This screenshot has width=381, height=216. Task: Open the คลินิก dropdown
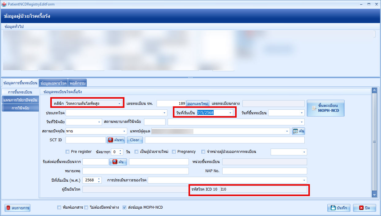pos(119,104)
